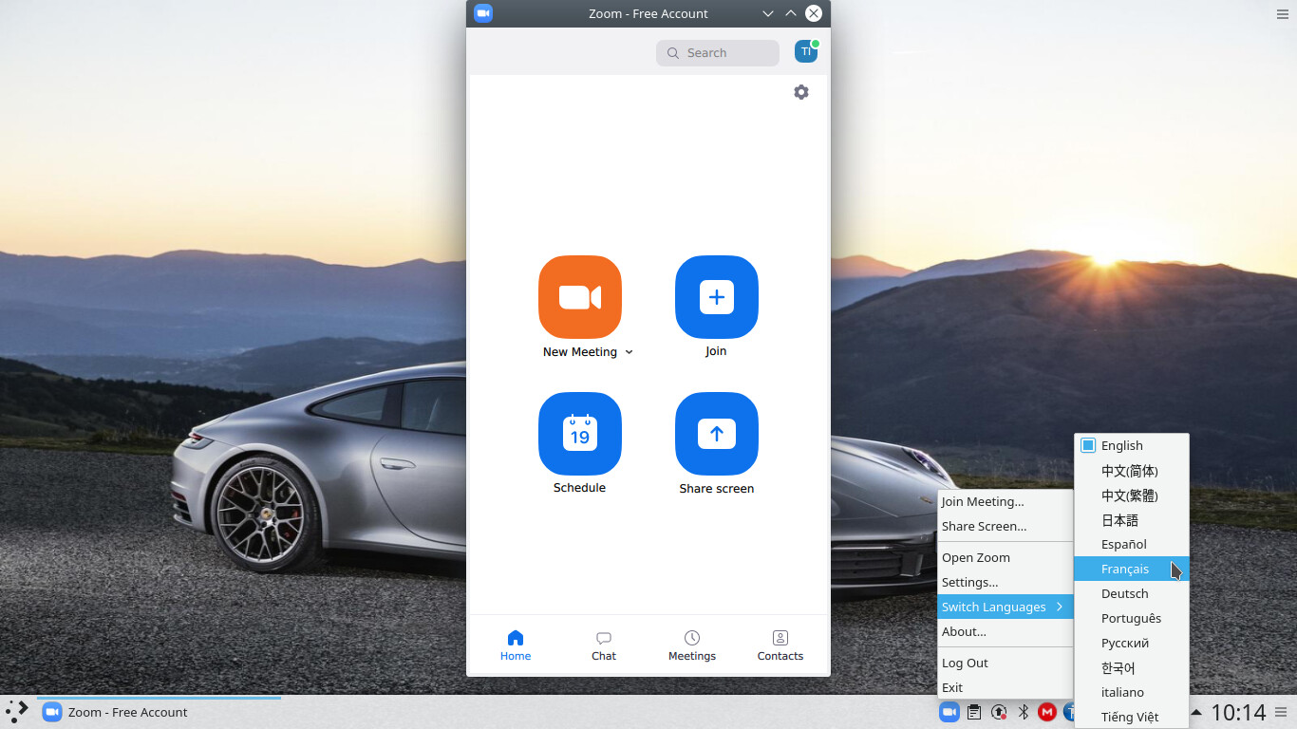This screenshot has width=1297, height=729.
Task: Start a New Meeting with the orange camera icon
Action: pos(580,297)
